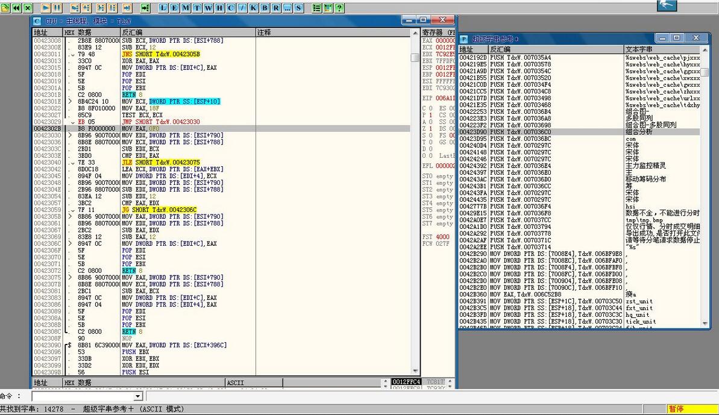The image size is (719, 415).
Task: Open the Breakpoints window with the B button
Action: (265, 8)
